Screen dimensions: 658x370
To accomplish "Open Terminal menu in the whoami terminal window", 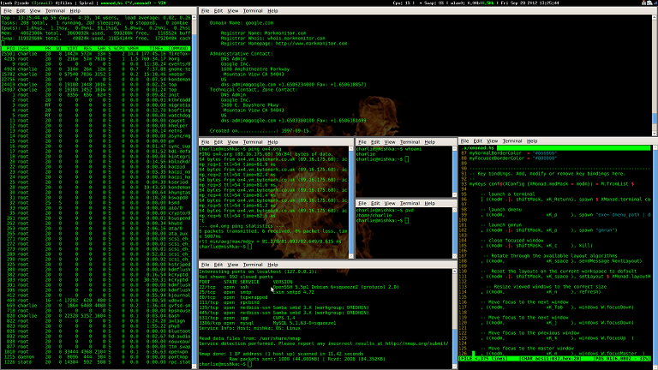I will tap(410, 142).
